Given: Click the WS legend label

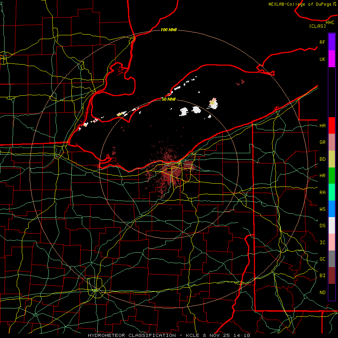Looking at the screenshot, I should click(322, 209).
